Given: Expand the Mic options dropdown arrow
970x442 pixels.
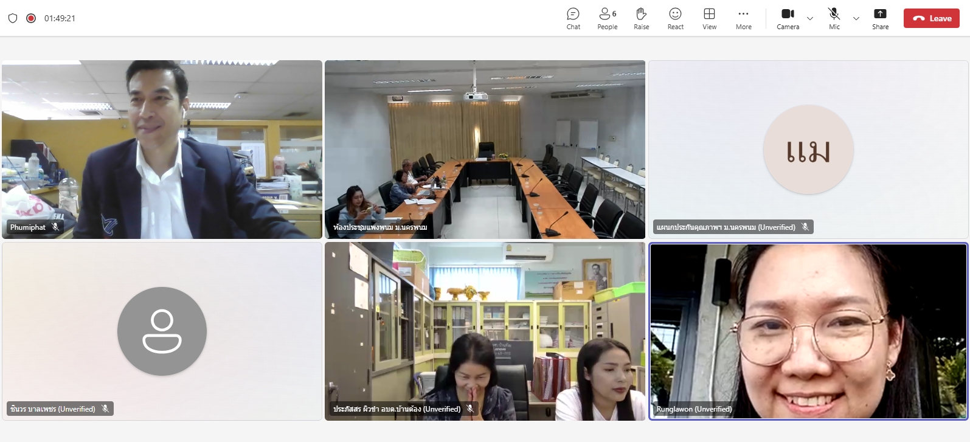Looking at the screenshot, I should (x=856, y=19).
